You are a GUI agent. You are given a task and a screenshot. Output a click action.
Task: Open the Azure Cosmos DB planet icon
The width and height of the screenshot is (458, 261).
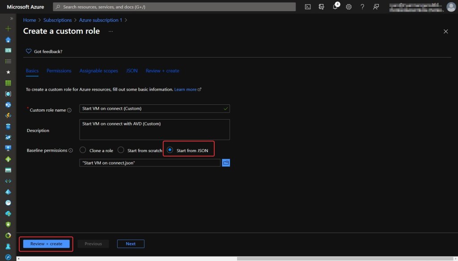coord(8,137)
